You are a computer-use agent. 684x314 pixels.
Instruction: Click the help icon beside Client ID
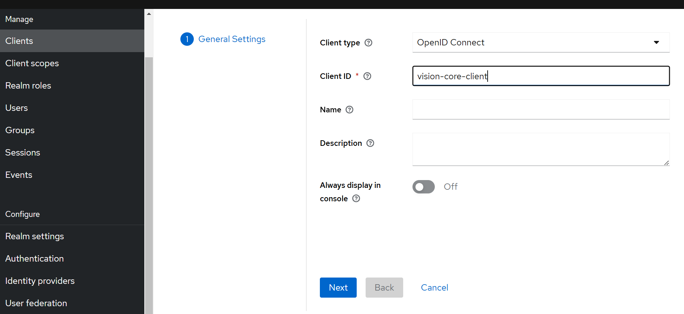367,76
